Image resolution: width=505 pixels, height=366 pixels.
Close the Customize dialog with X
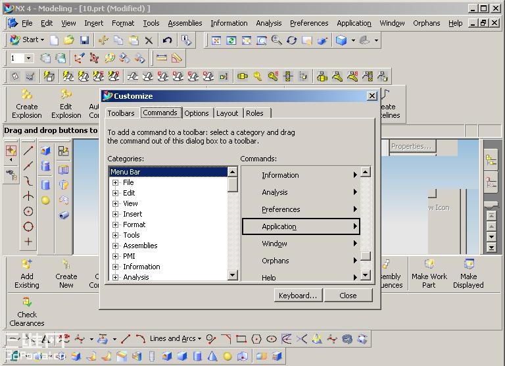pos(372,96)
